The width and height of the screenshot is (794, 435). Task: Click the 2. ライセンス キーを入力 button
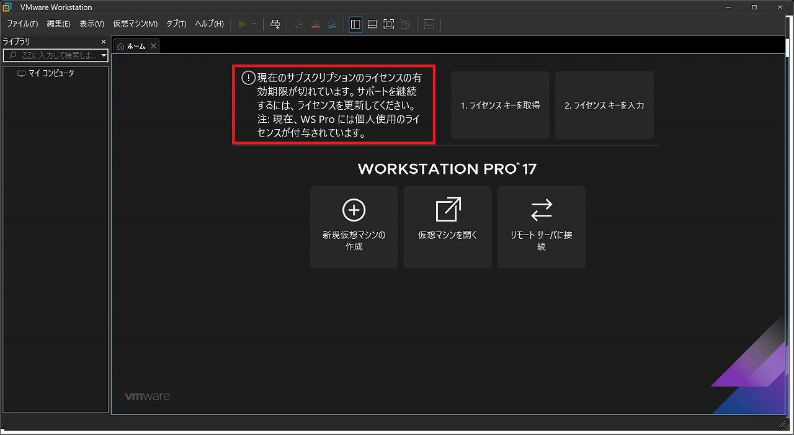point(604,105)
